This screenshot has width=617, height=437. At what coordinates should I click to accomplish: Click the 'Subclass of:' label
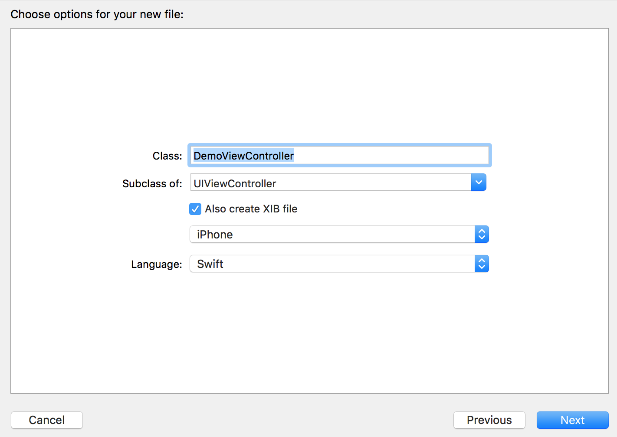152,183
